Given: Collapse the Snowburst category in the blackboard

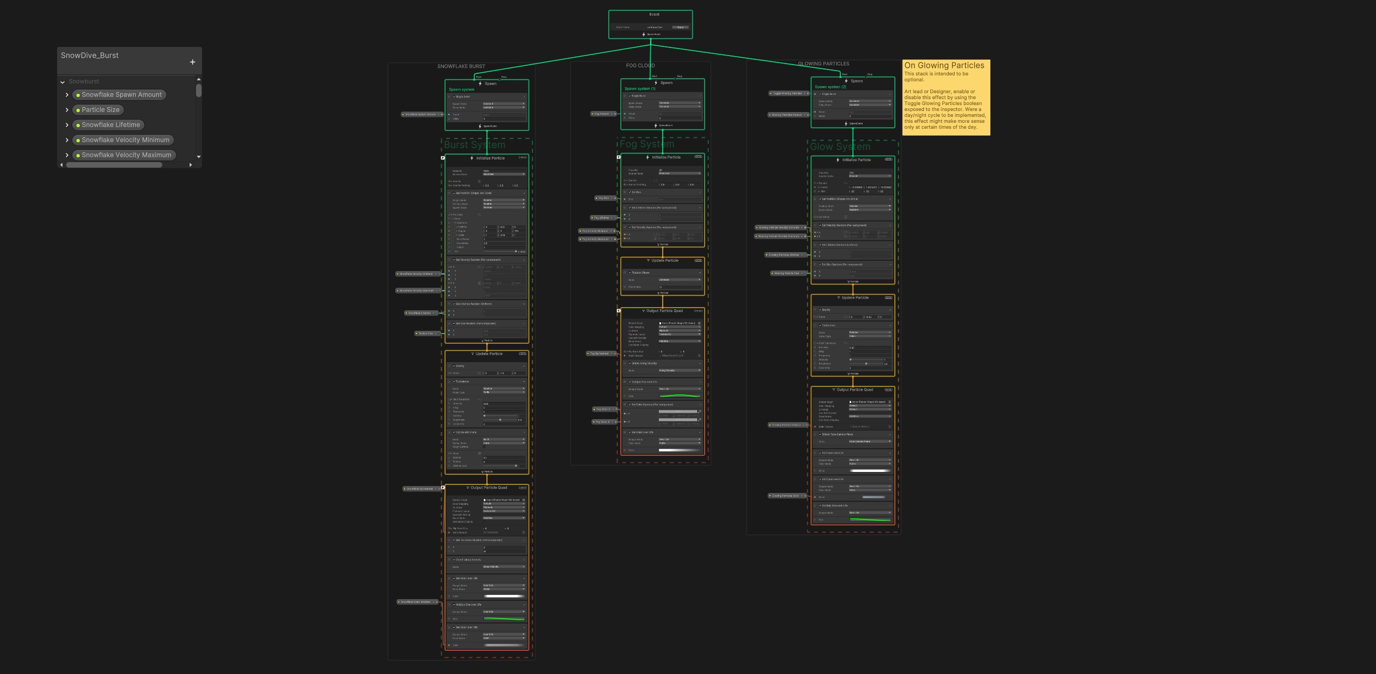Looking at the screenshot, I should [62, 82].
